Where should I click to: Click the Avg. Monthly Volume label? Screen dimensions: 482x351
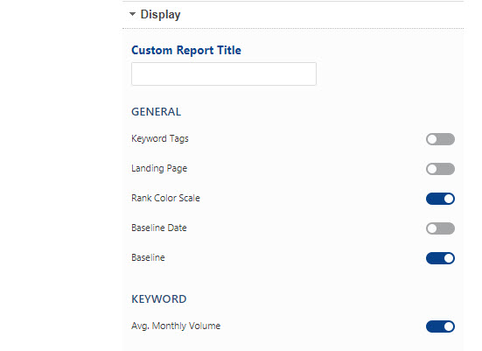coord(176,326)
